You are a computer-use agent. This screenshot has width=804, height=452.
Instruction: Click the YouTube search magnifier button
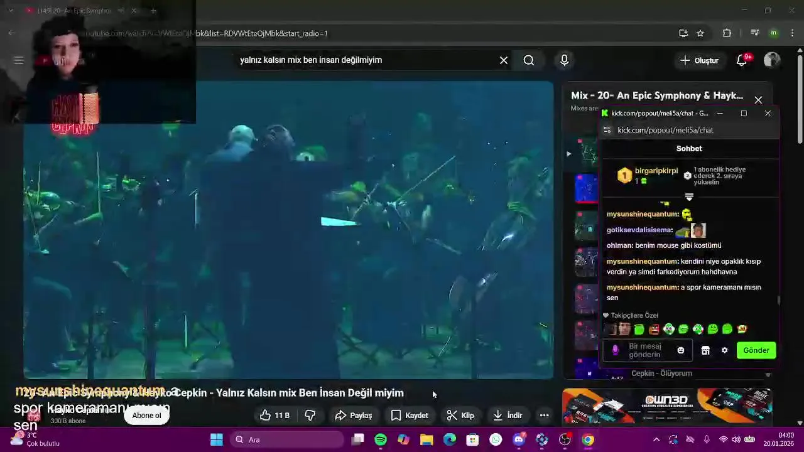[x=529, y=60]
